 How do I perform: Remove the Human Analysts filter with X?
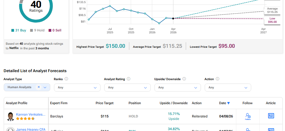pyautogui.click(x=39, y=87)
